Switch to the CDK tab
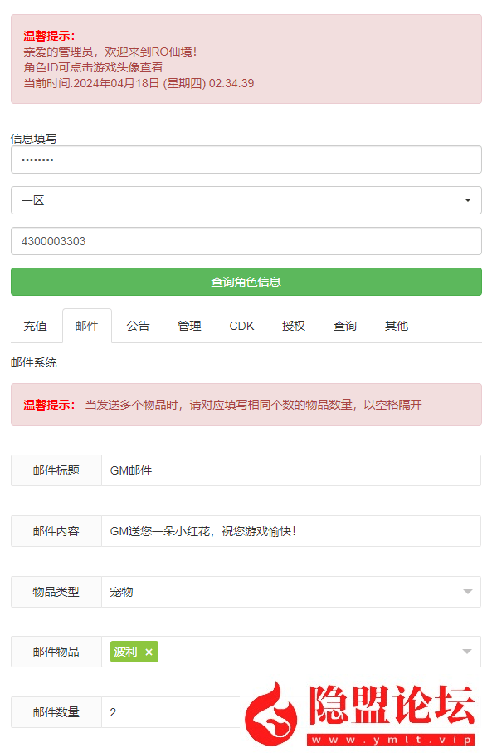Image resolution: width=492 pixels, height=753 pixels. pyautogui.click(x=241, y=326)
